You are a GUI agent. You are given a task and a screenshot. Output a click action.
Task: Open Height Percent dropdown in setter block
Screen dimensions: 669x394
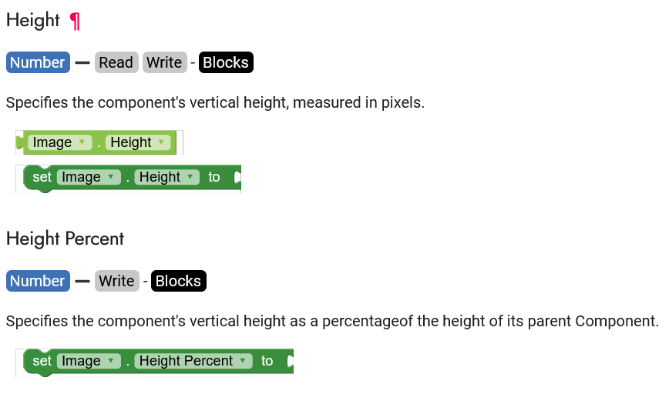pyautogui.click(x=193, y=361)
